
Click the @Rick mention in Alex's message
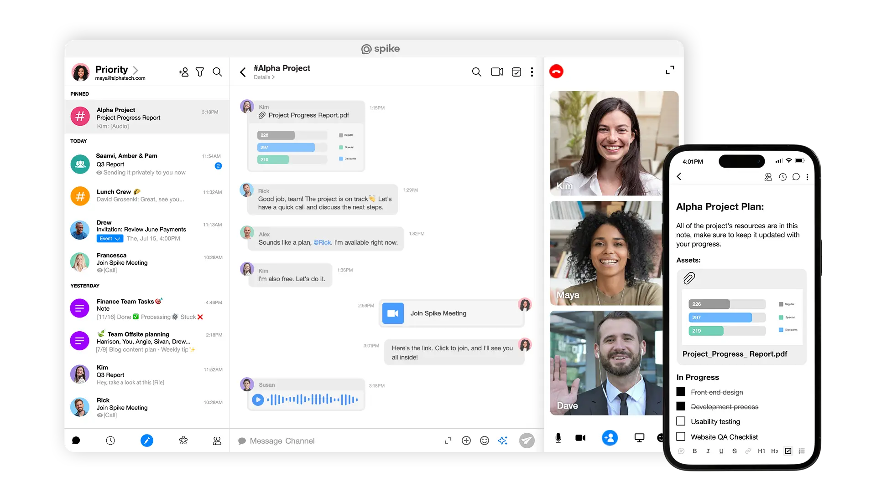click(x=322, y=242)
